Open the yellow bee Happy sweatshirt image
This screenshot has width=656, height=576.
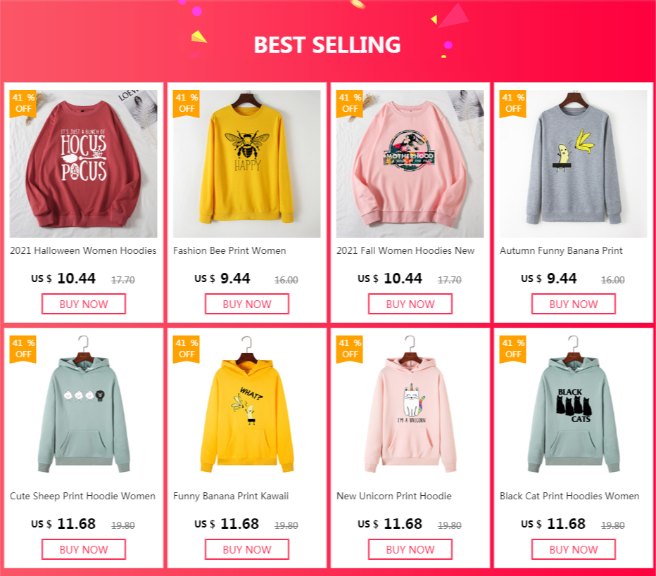point(247,163)
